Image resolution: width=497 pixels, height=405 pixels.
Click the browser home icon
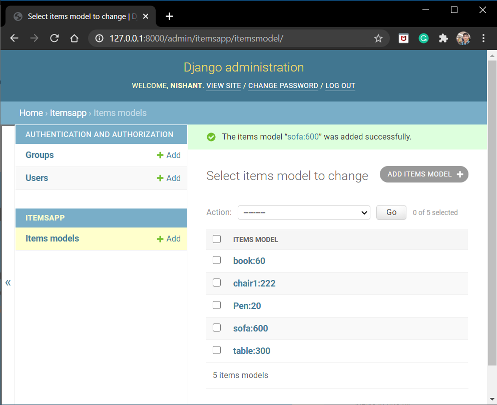pos(74,38)
